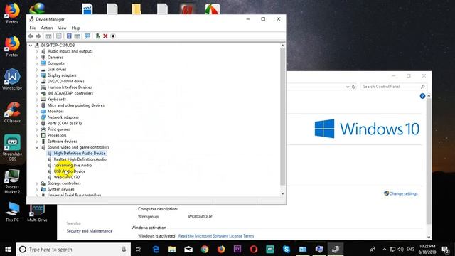455x256 pixels.
Task: Expand the System devices category chevron
Action: pos(37,190)
